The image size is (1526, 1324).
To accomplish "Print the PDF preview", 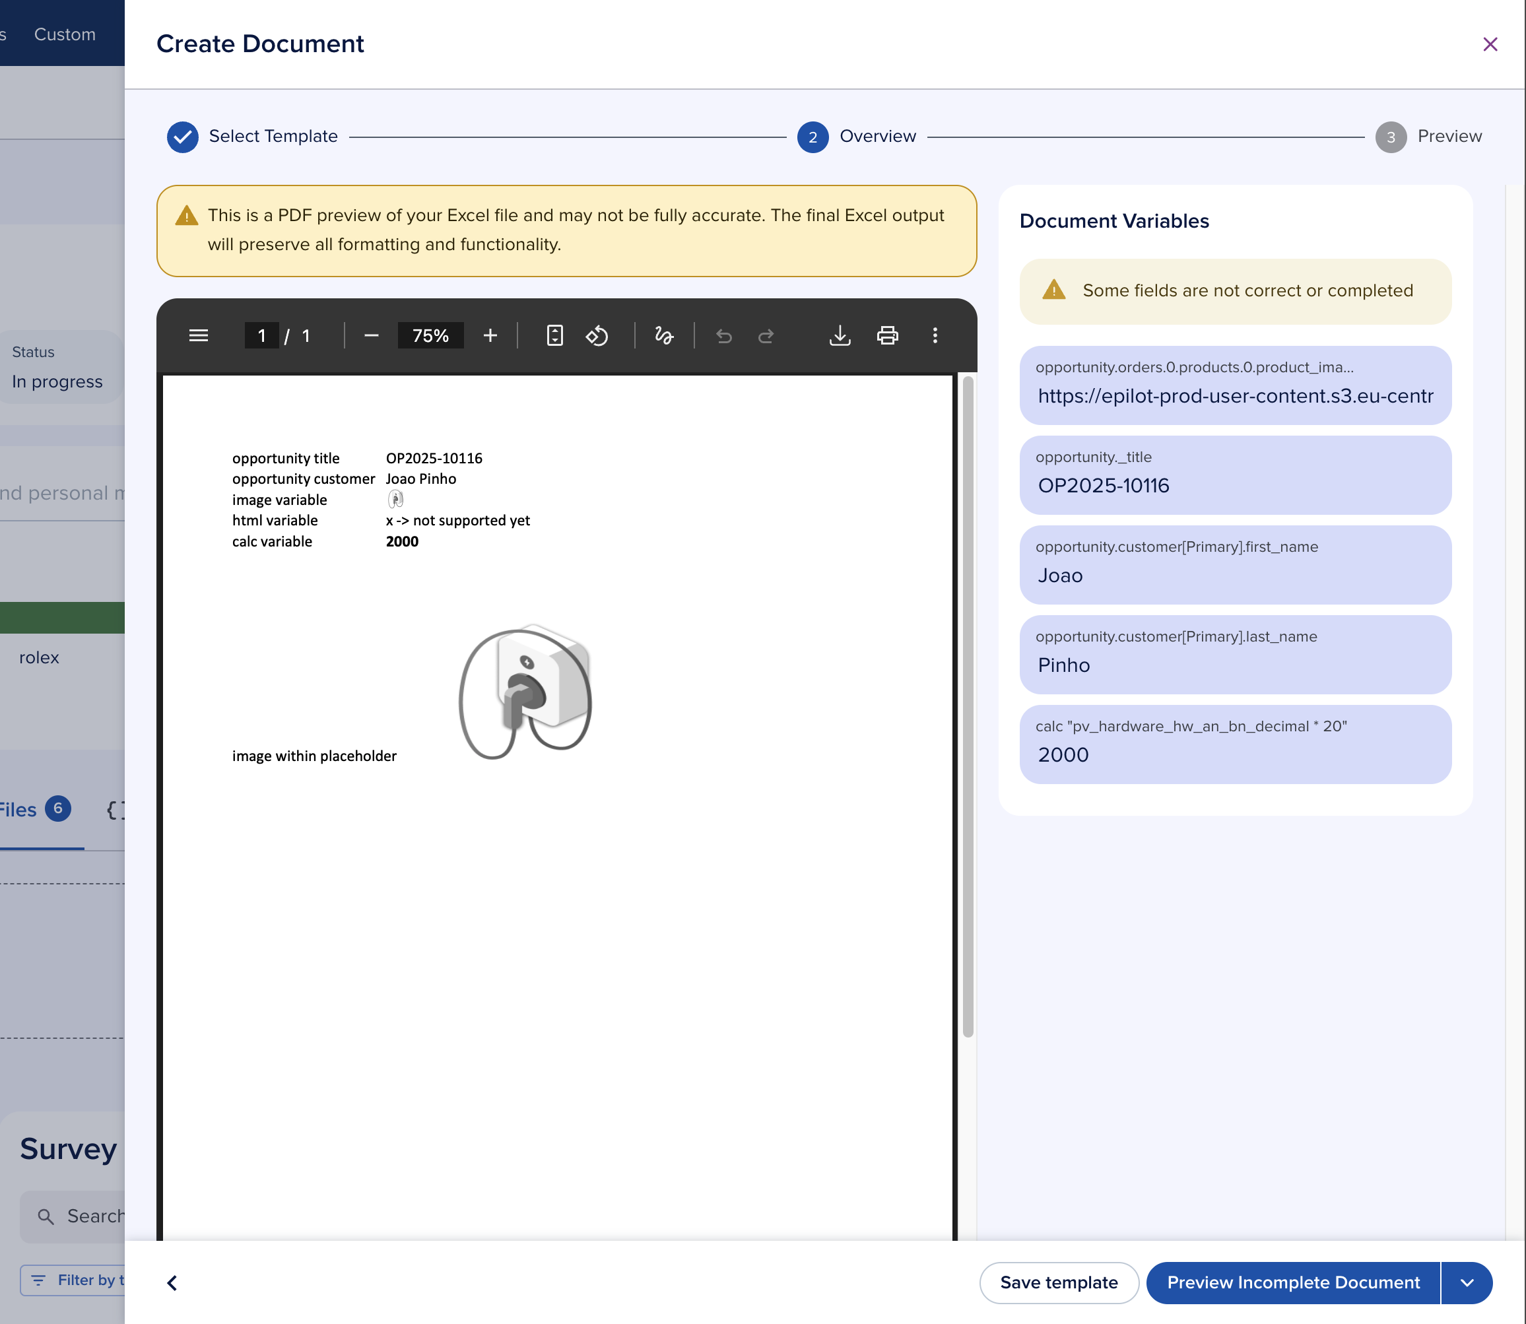I will coord(887,335).
